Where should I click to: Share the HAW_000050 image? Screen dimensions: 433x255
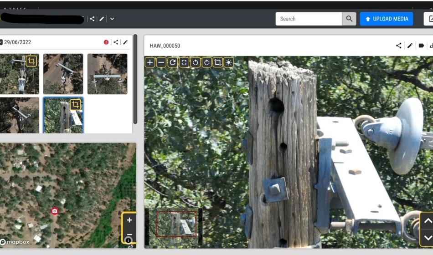pyautogui.click(x=399, y=46)
